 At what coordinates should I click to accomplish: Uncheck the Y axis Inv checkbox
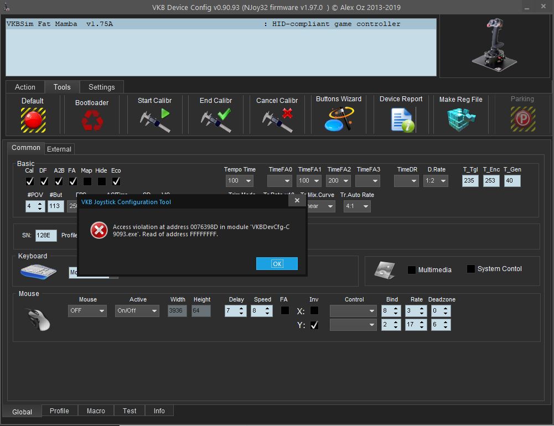(314, 325)
